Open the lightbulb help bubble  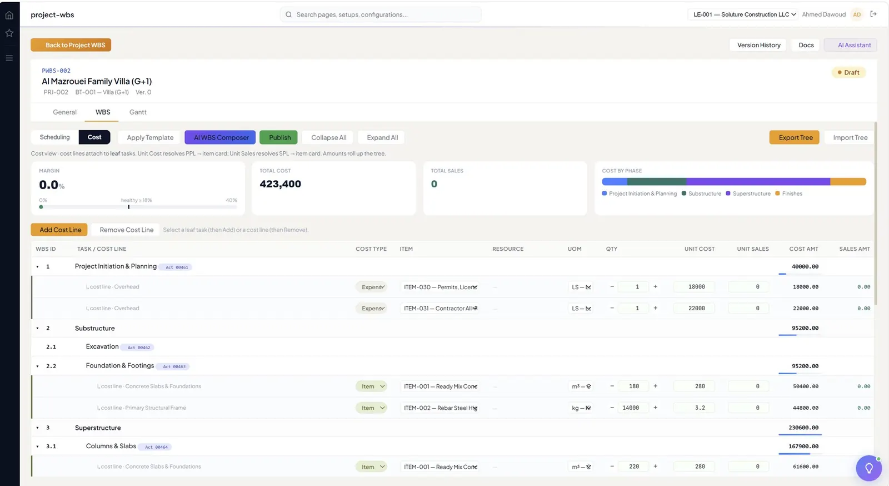coord(869,468)
